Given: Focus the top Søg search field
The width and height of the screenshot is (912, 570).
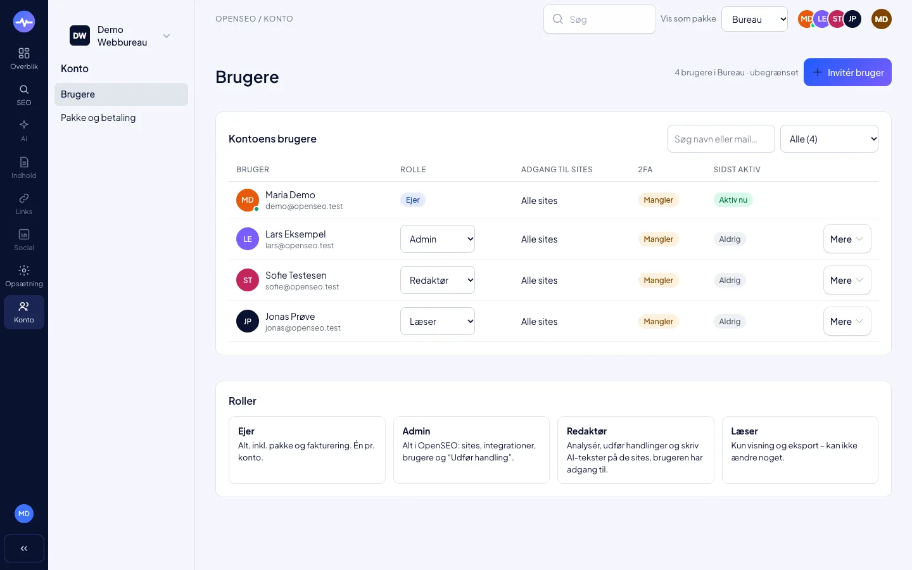Looking at the screenshot, I should click(599, 19).
